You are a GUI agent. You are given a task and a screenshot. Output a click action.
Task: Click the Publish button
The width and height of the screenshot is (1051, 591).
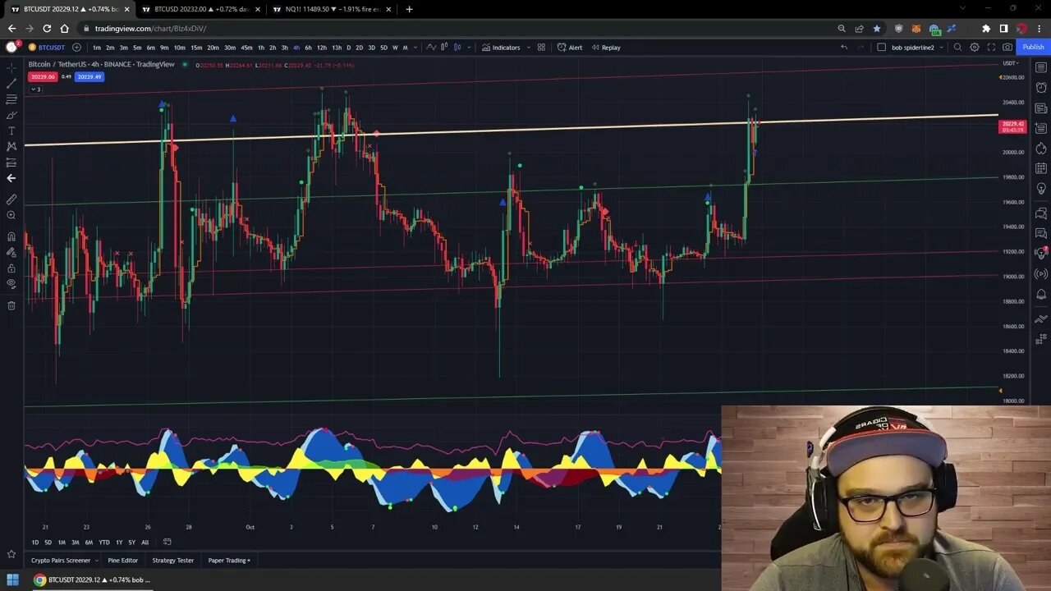[1033, 48]
